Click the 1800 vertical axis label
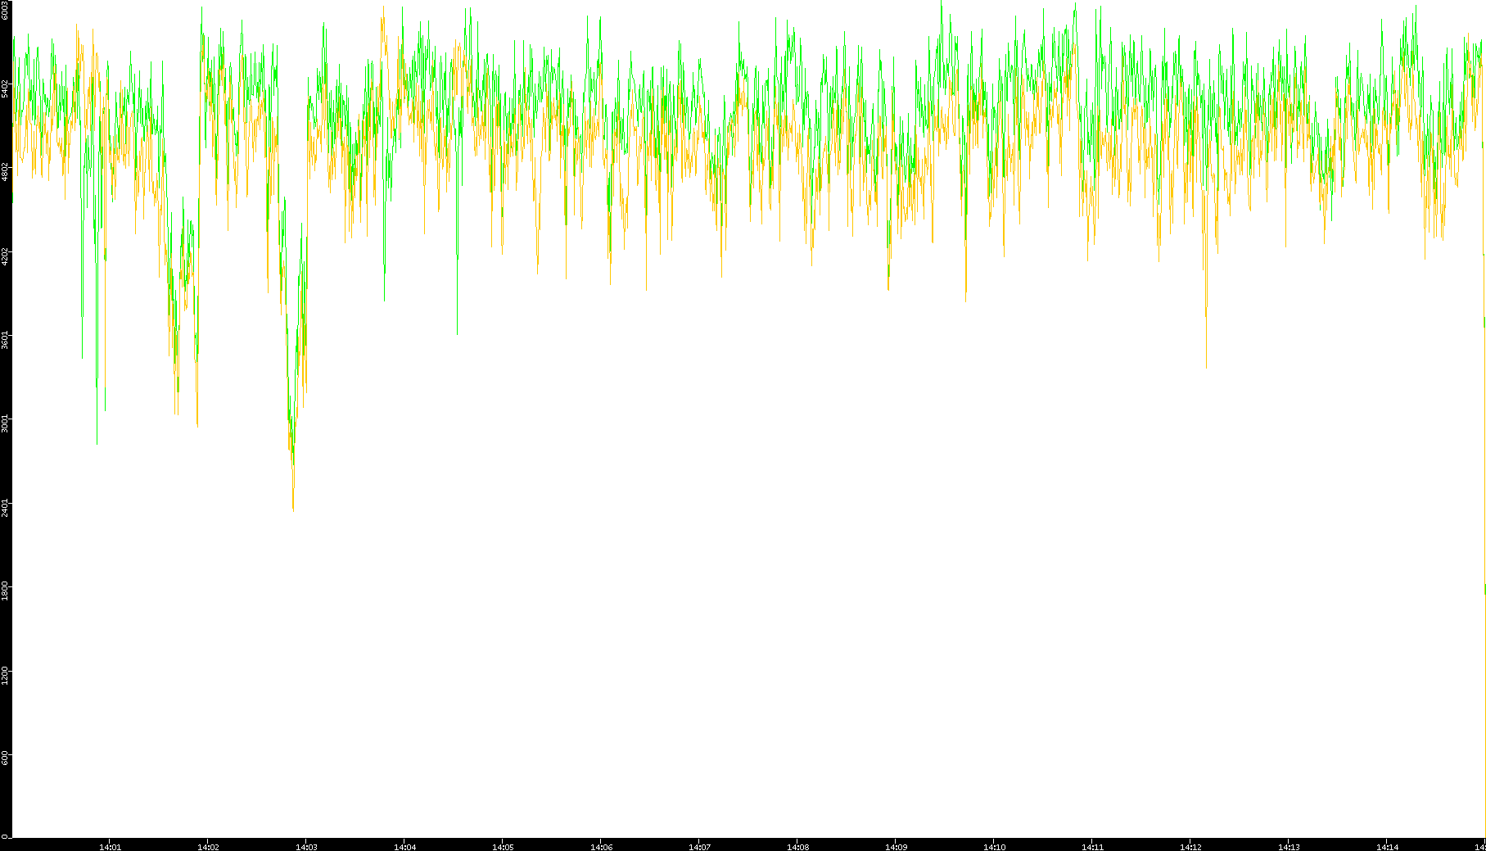The image size is (1486, 851). pyautogui.click(x=6, y=591)
